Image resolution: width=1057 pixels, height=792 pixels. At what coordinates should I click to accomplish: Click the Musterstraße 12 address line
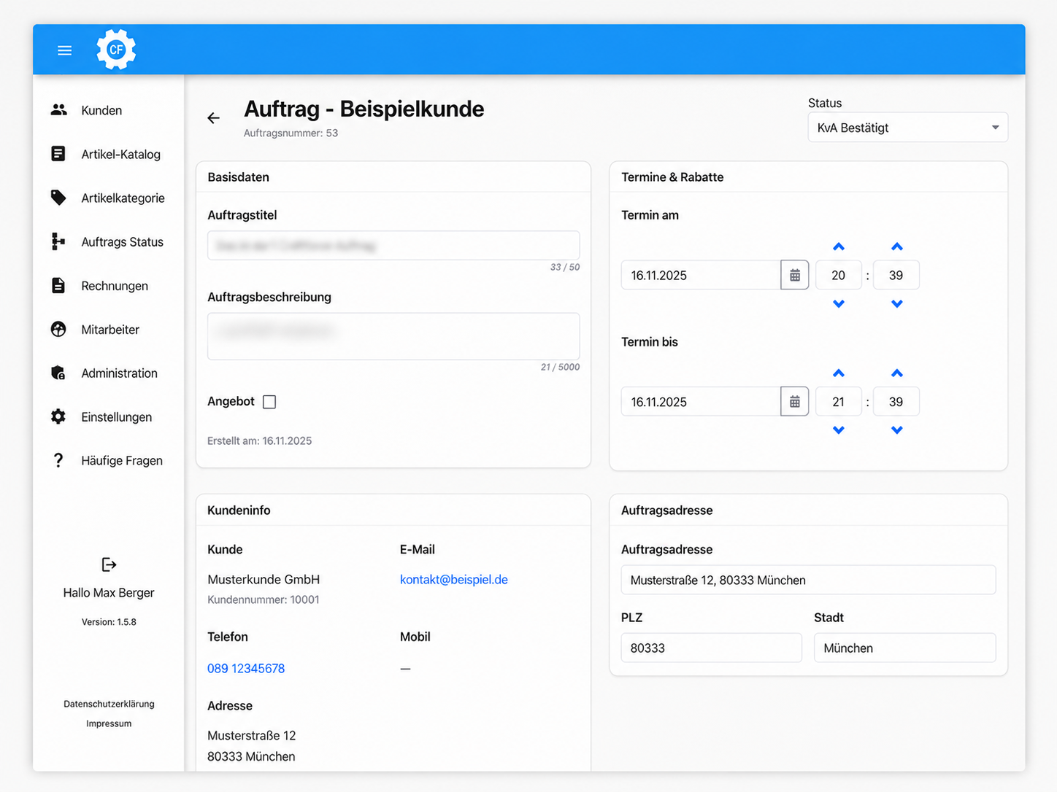(x=252, y=735)
